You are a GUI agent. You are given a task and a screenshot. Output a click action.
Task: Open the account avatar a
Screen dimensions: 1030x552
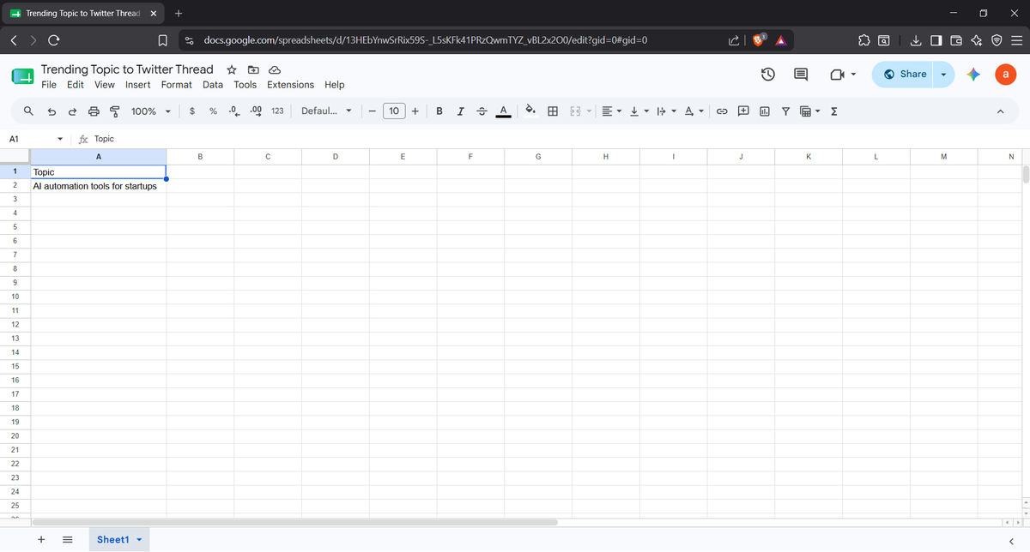click(1006, 75)
